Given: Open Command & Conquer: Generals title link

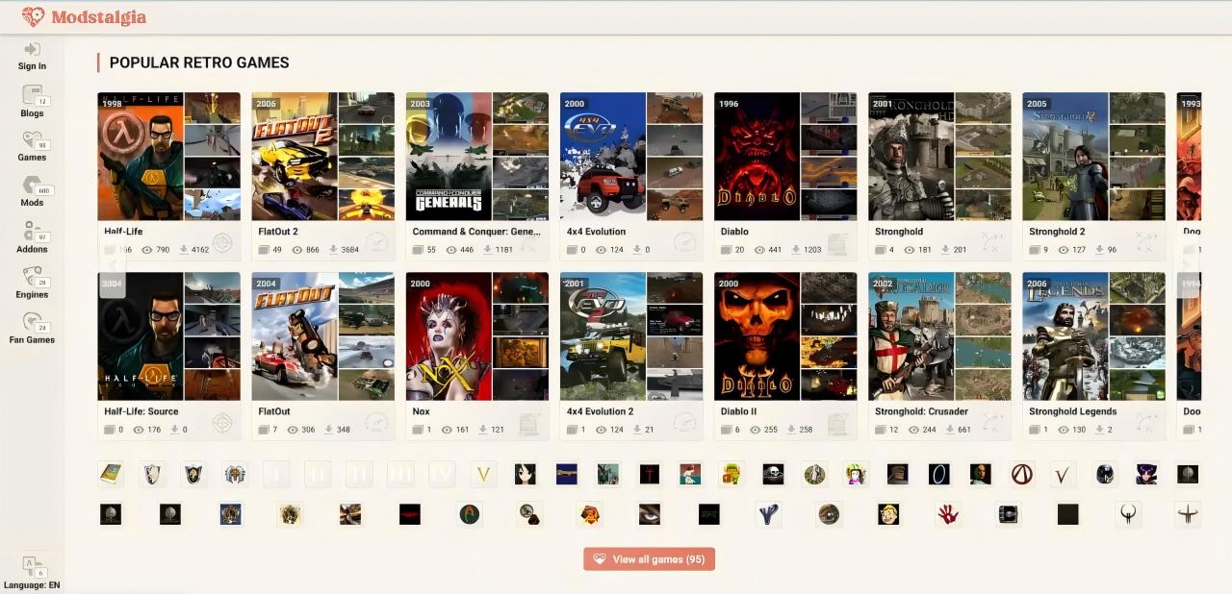Looking at the screenshot, I should click(x=476, y=232).
